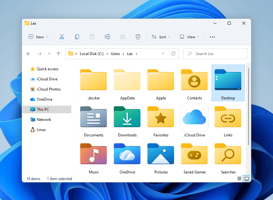Screen dimensions: 273x200
Task: Select the Desktop folder icon
Action: pyautogui.click(x=228, y=80)
